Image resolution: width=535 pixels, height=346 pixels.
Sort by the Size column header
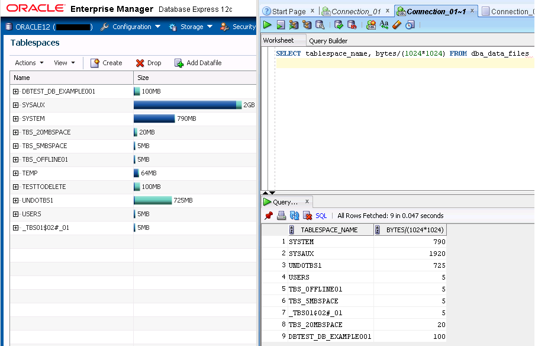195,78
